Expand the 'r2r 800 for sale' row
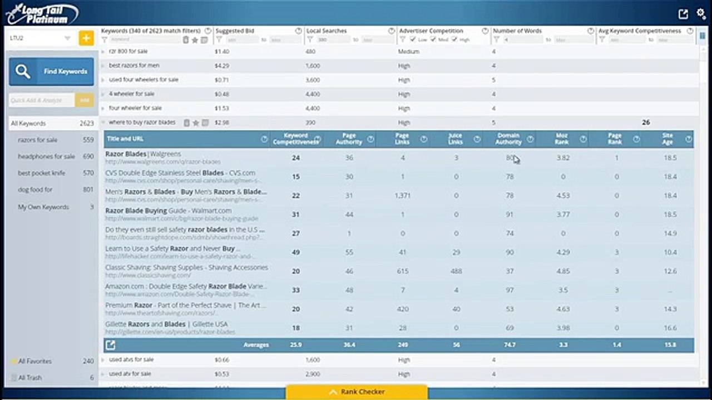 click(103, 52)
